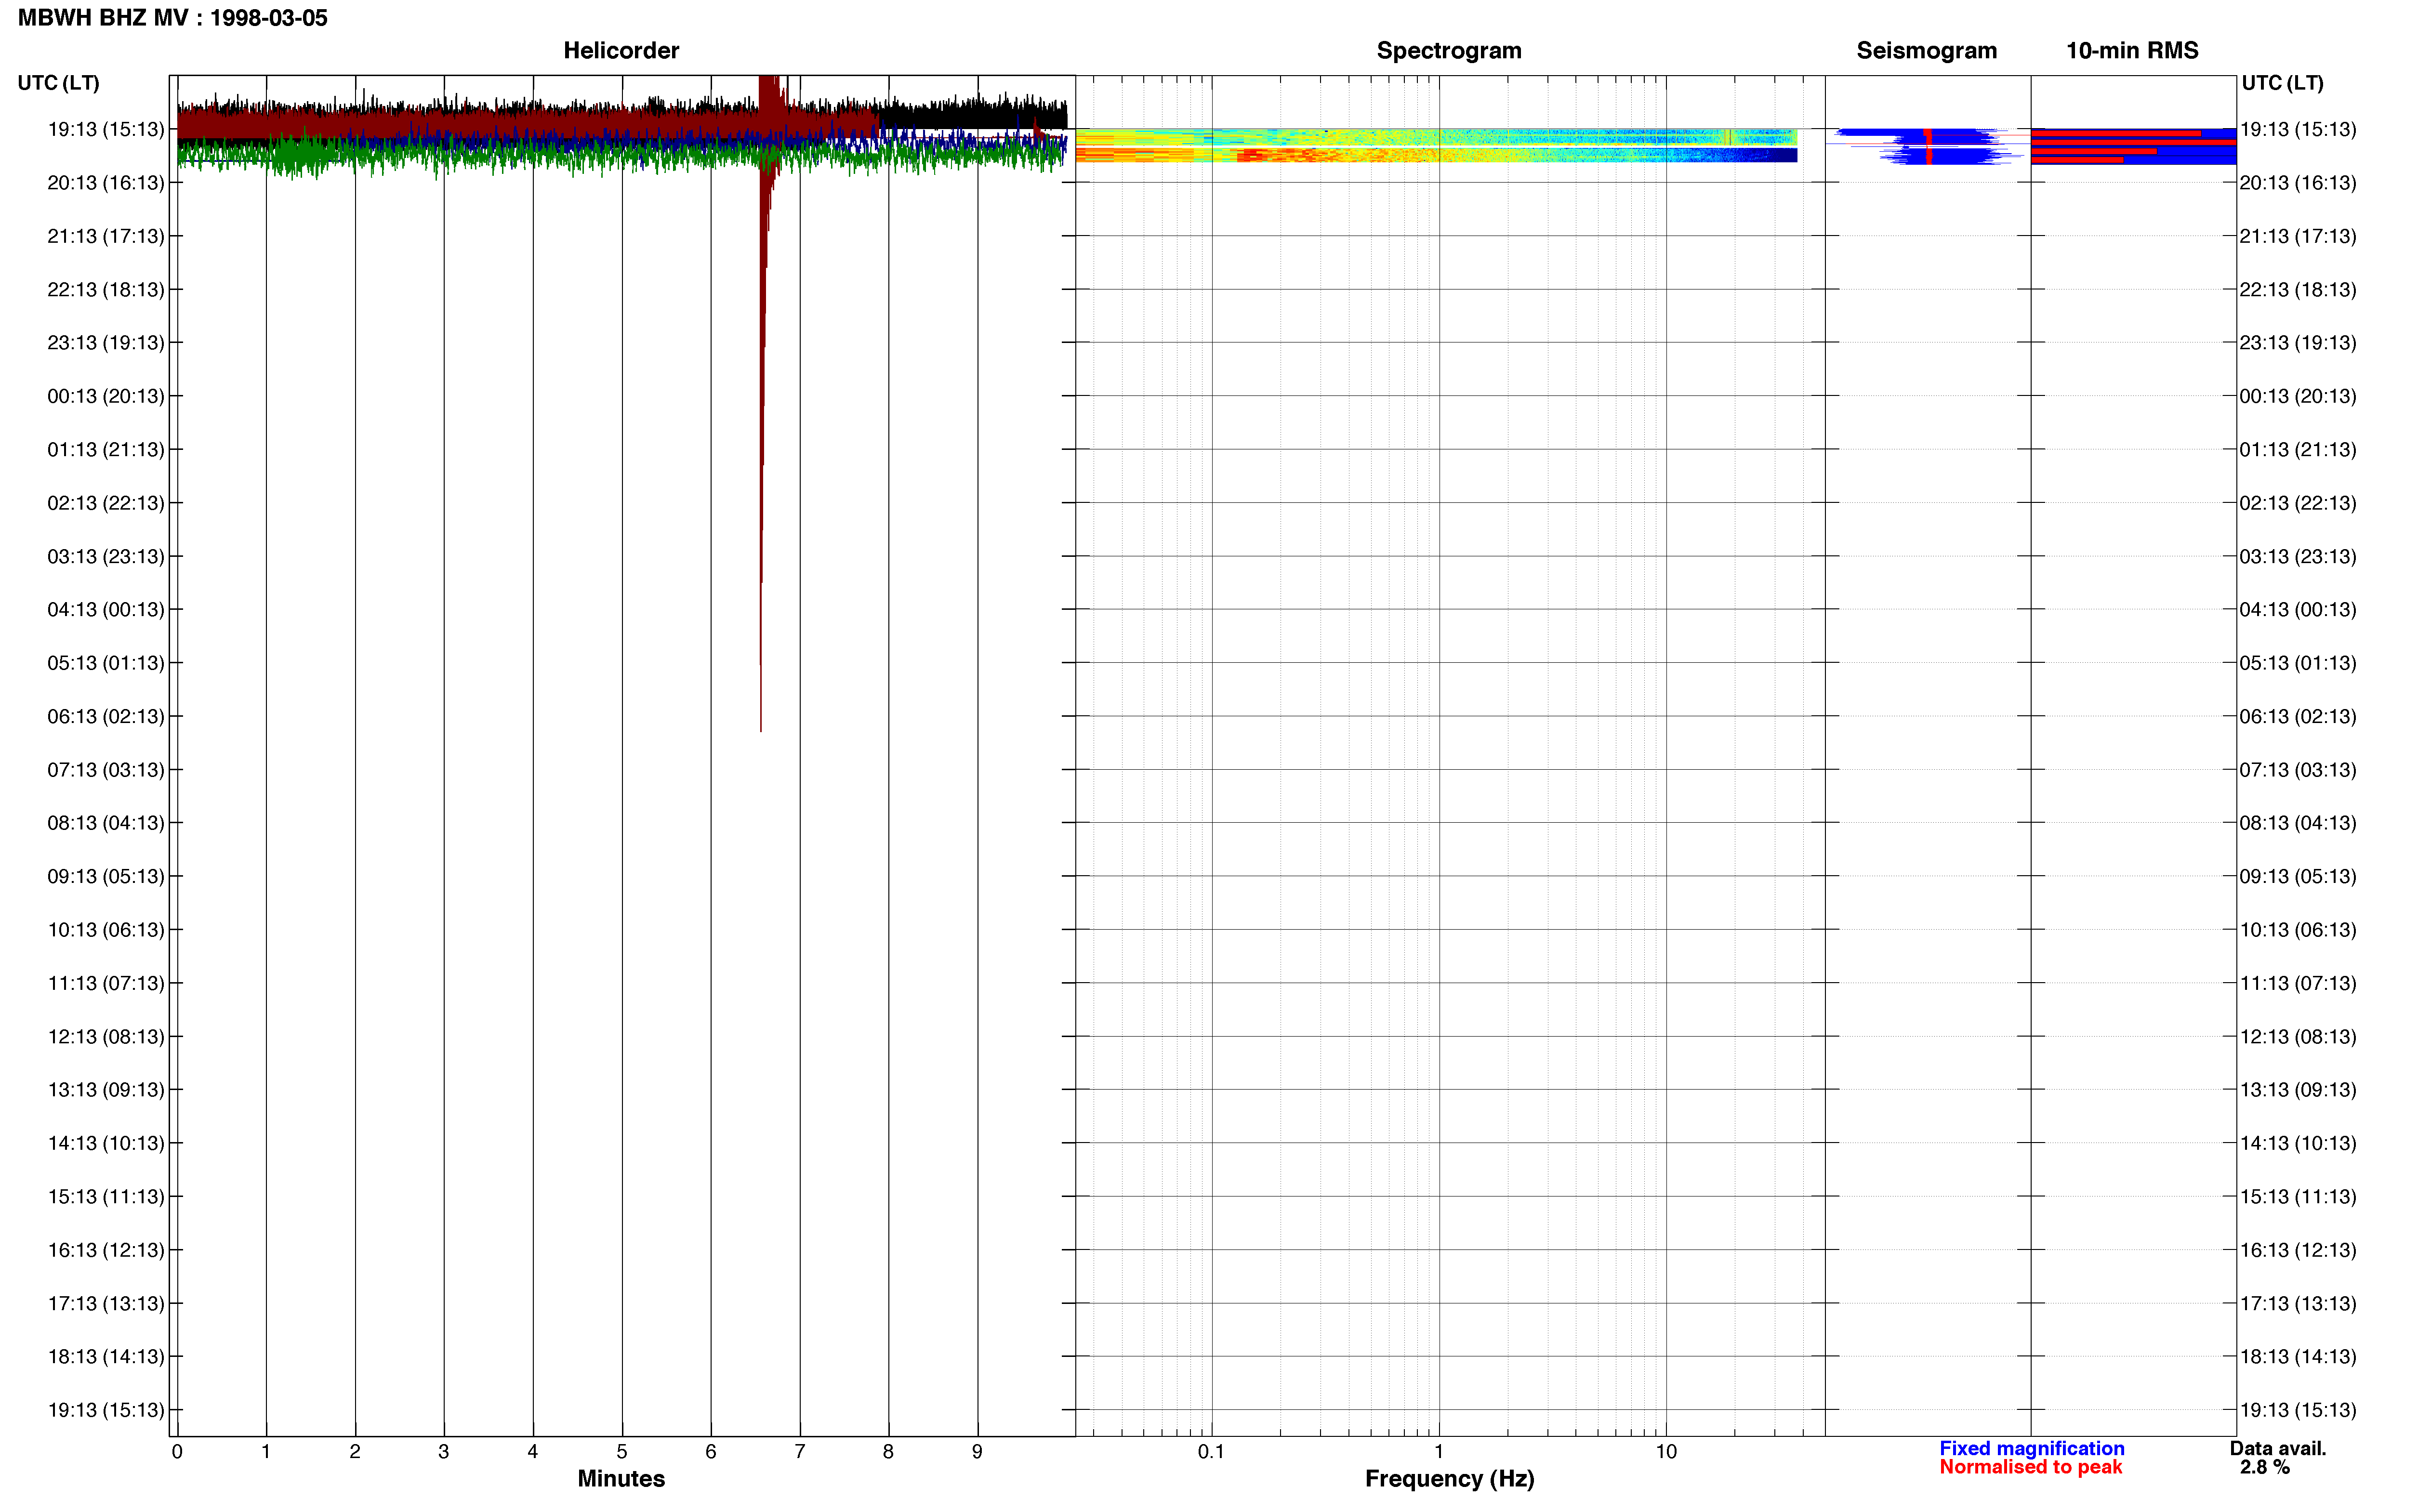Click the '2' tick on the Minutes axis

[355, 1452]
